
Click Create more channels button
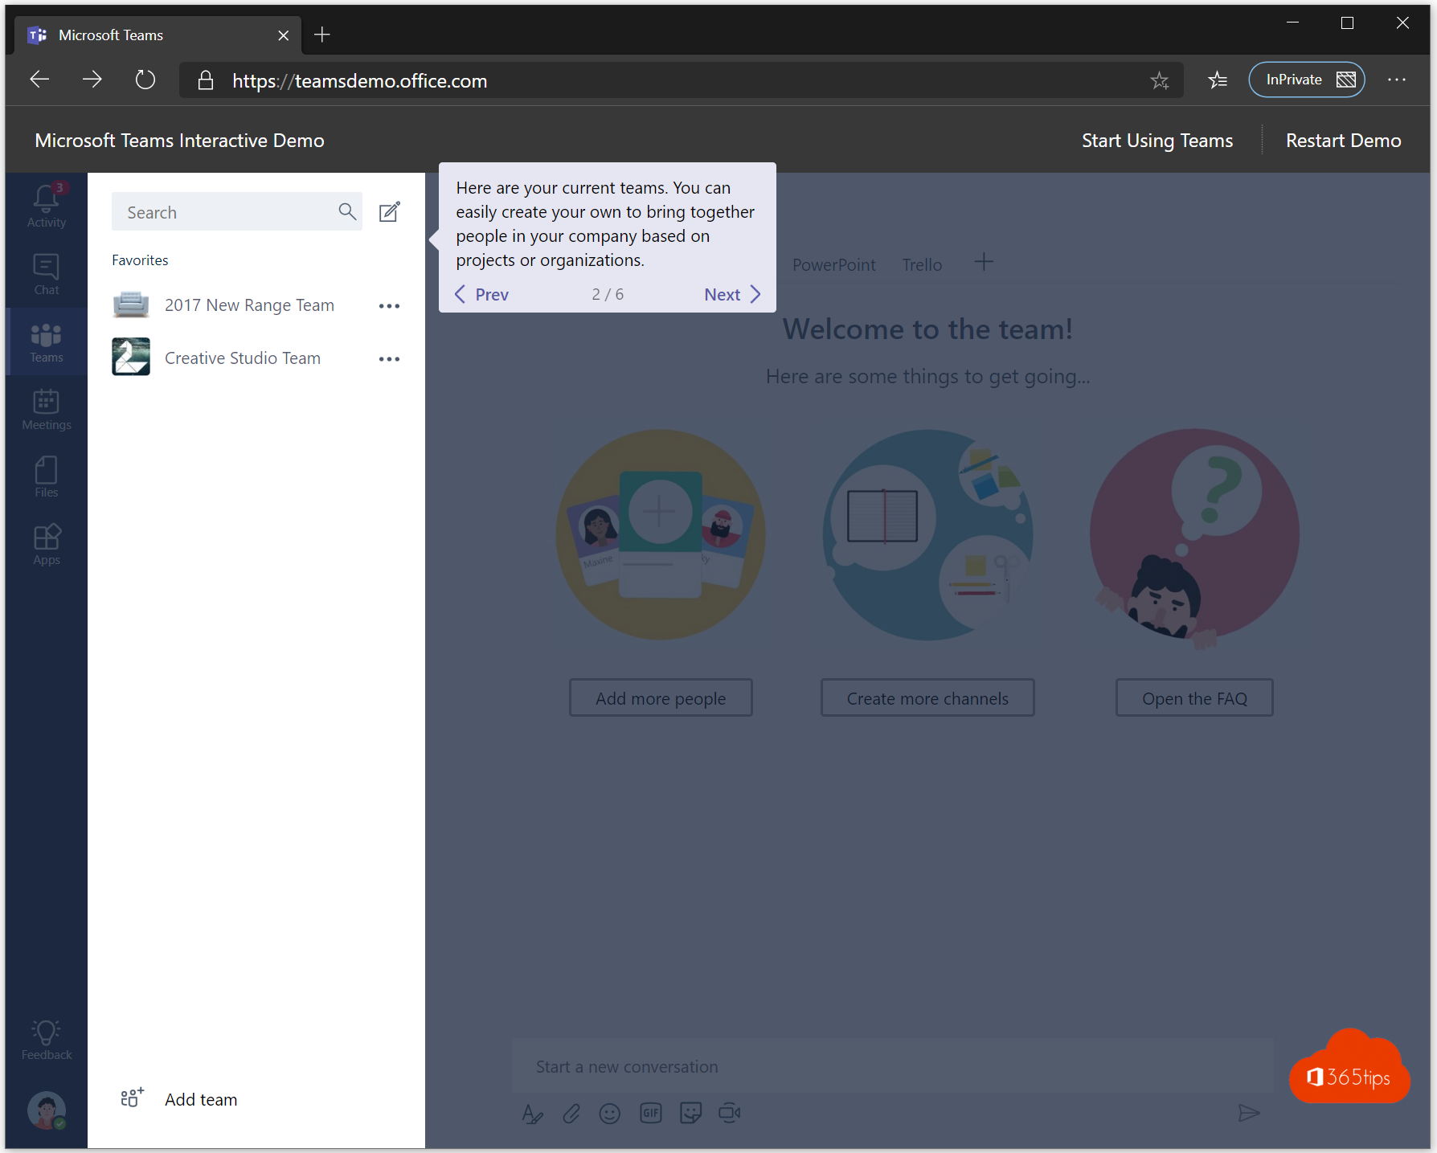coord(927,697)
